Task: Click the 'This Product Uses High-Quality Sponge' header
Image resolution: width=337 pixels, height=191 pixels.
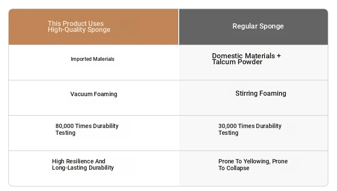Action: pyautogui.click(x=79, y=27)
